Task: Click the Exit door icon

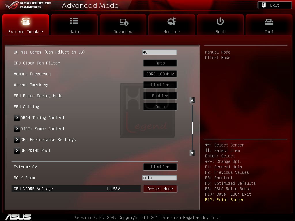Action: point(264,5)
